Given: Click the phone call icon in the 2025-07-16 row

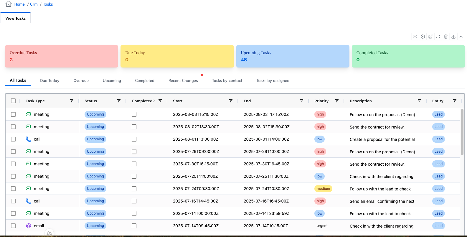Looking at the screenshot, I should 29,201.
